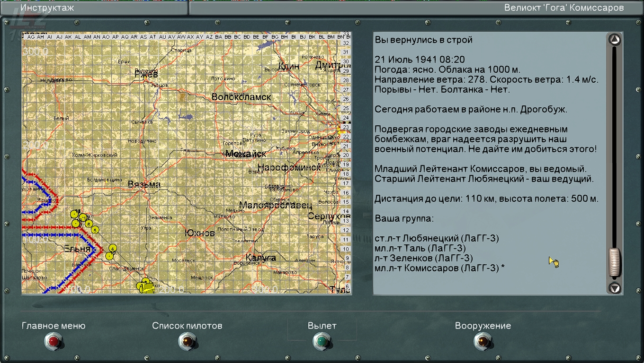Click Калуга on the map
The image size is (644, 363).
coord(261,258)
